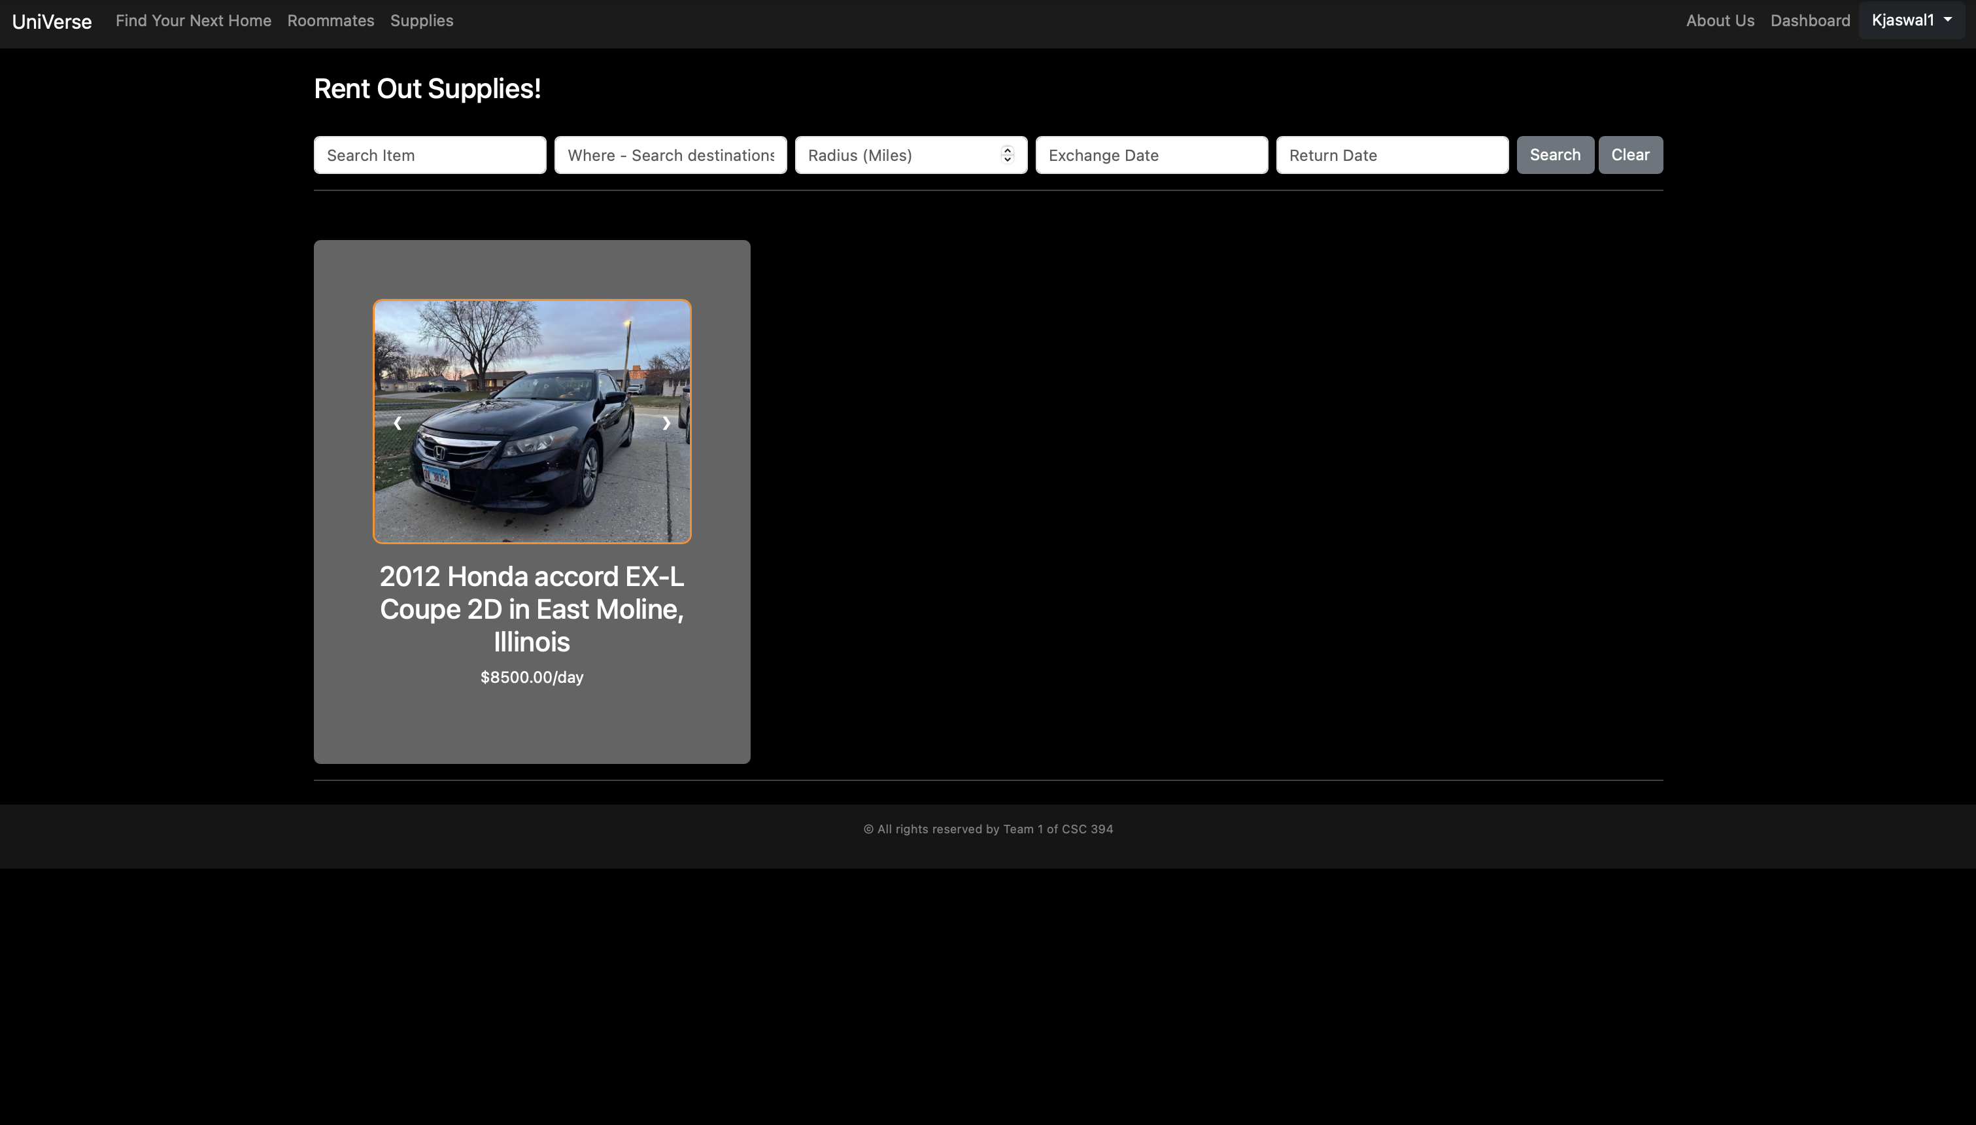The image size is (1976, 1125).
Task: Focus the Search Item field
Action: [430, 155]
